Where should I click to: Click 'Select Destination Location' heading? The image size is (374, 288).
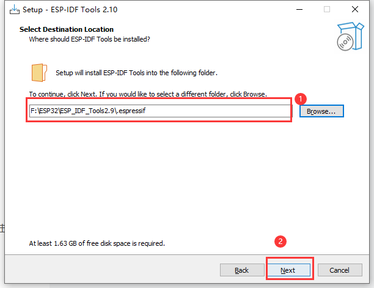coord(67,29)
